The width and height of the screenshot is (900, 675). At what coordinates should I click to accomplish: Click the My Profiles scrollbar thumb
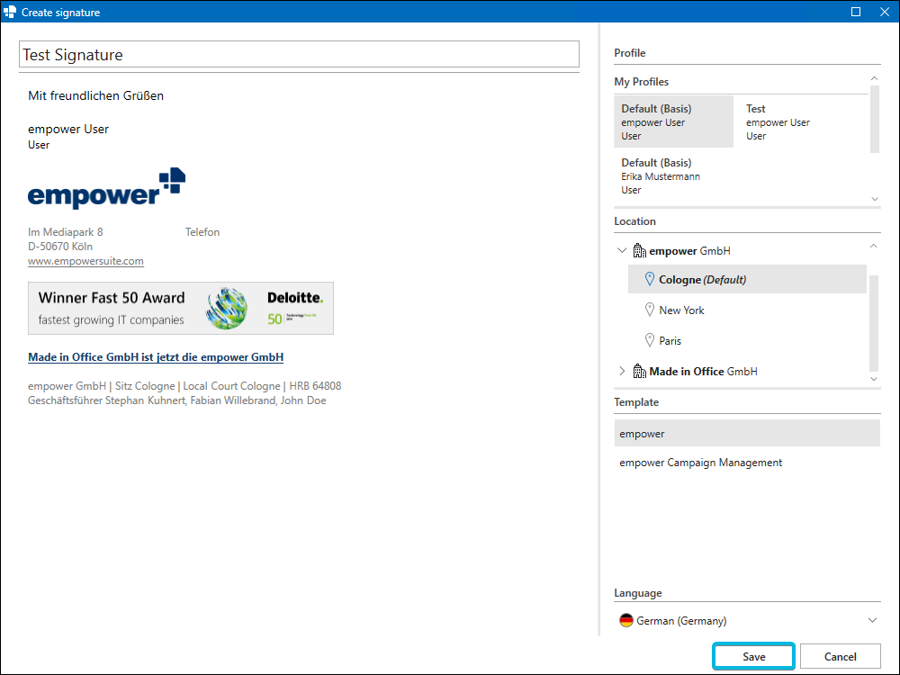click(874, 120)
